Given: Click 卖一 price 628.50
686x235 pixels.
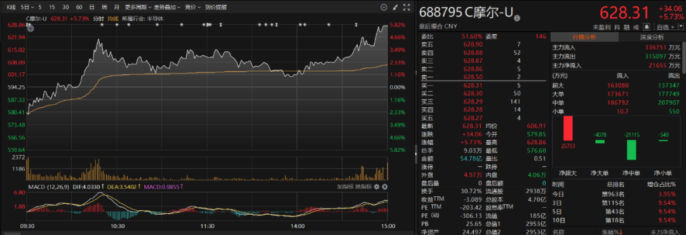Looking at the screenshot, I should (x=473, y=77).
